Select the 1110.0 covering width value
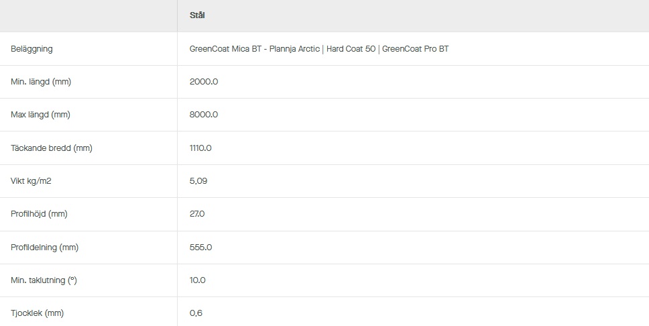 200,148
